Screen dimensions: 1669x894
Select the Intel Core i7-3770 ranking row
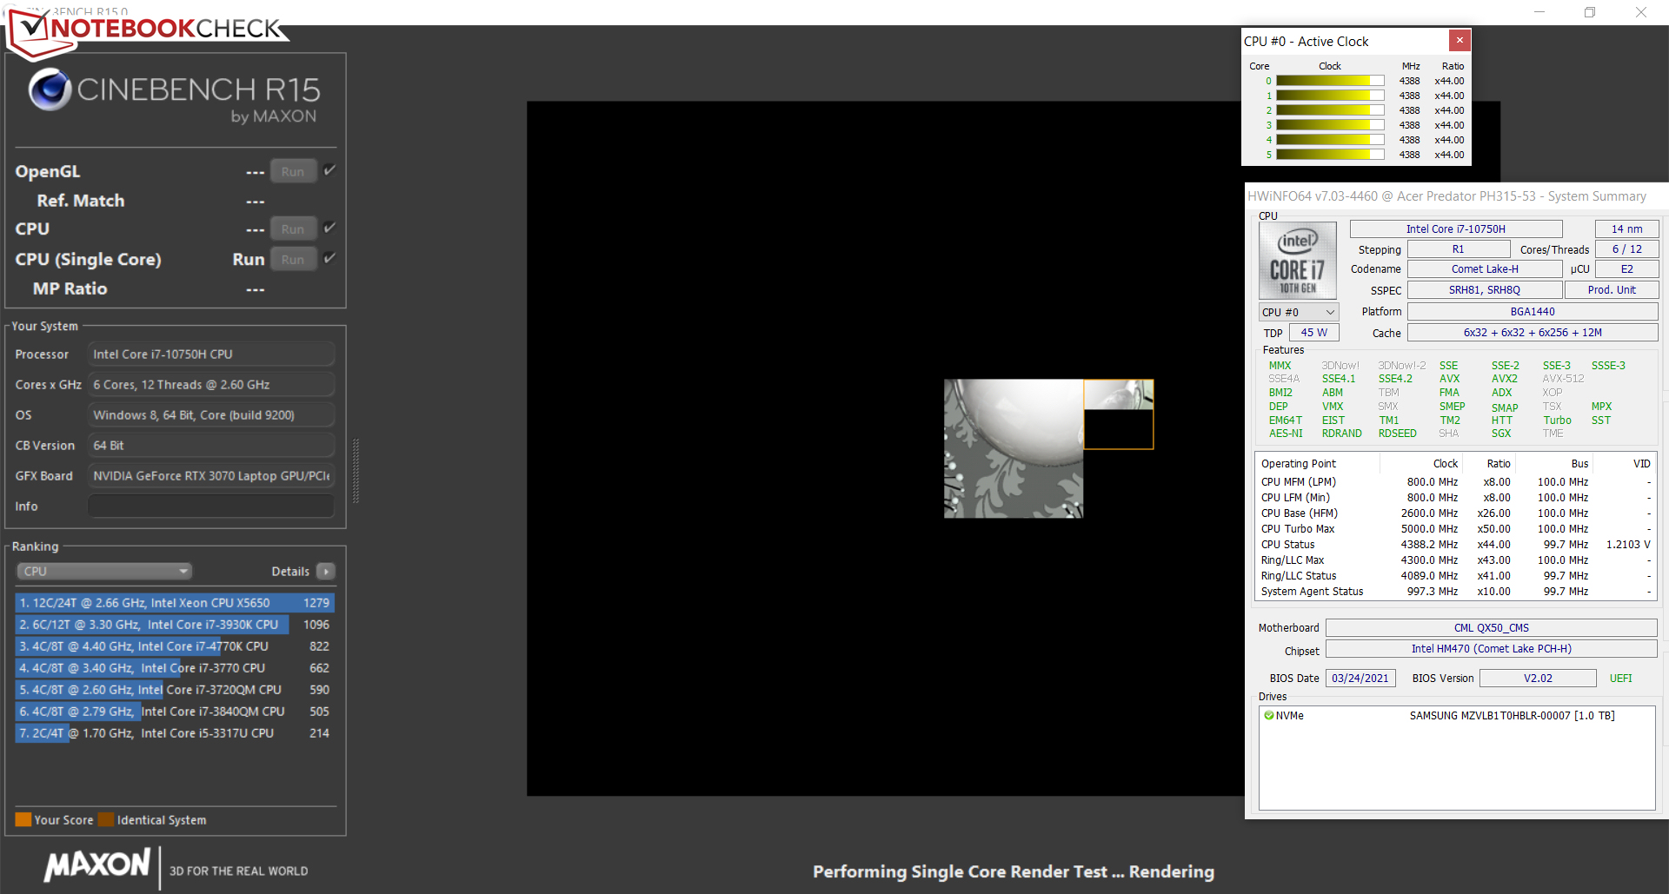pyautogui.click(x=175, y=668)
